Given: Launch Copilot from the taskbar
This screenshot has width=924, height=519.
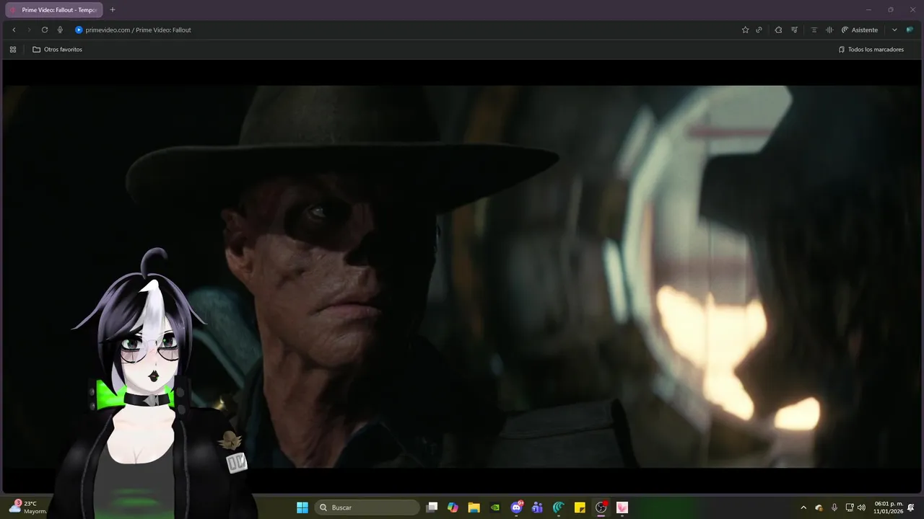Looking at the screenshot, I should (453, 507).
